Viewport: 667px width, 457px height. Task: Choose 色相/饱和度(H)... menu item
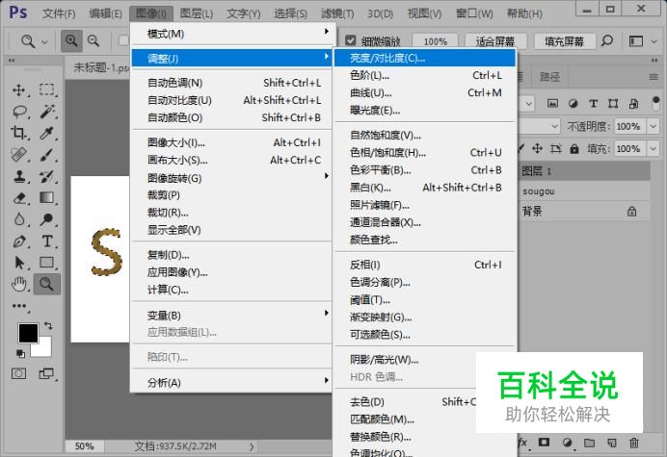tap(425, 152)
